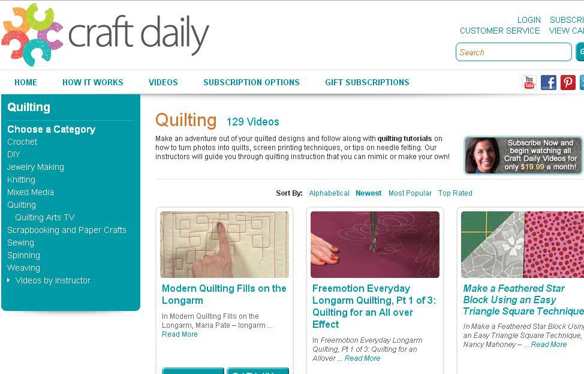Viewport: 584px width, 374px height.
Task: Sort videos by Most Popular
Action: click(410, 193)
